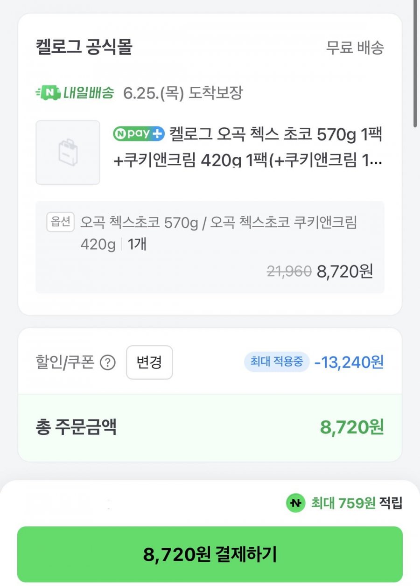Screen dimensions: 420x586
Task: Click the Naver delivery truck icon
Action: 48,93
